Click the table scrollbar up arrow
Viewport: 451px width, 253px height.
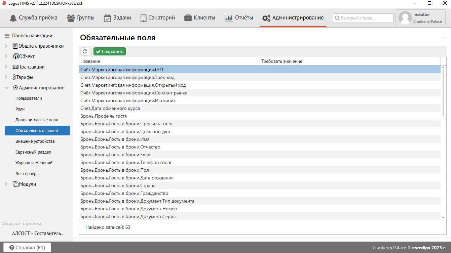443,68
